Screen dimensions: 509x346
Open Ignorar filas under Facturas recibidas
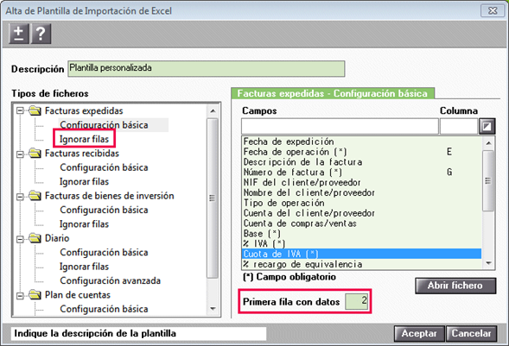point(84,181)
